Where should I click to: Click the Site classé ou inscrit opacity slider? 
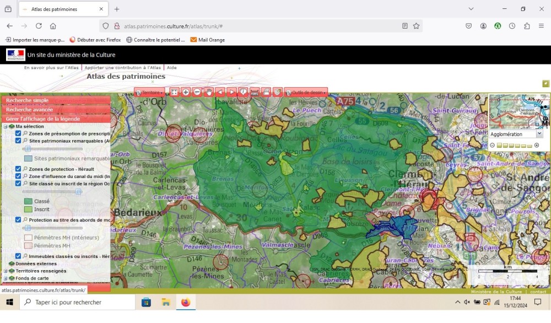[x=78, y=191]
